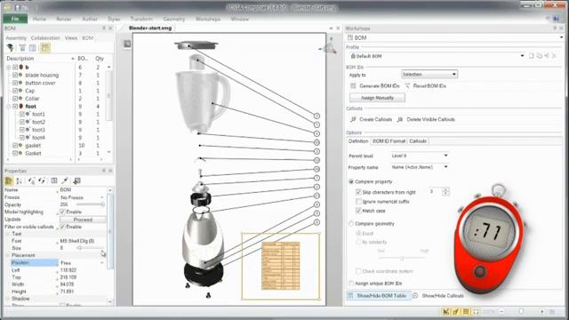This screenshot has width=569, height=320.
Task: Click the last Properties toolbar icon
Action: click(77, 180)
